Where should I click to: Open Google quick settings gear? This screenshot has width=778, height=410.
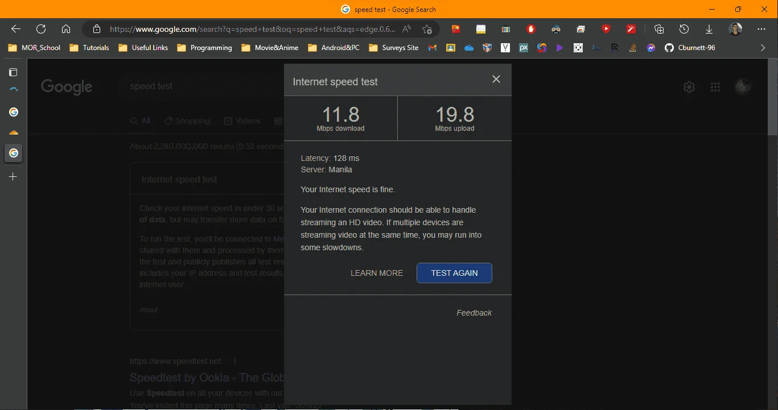(x=689, y=87)
